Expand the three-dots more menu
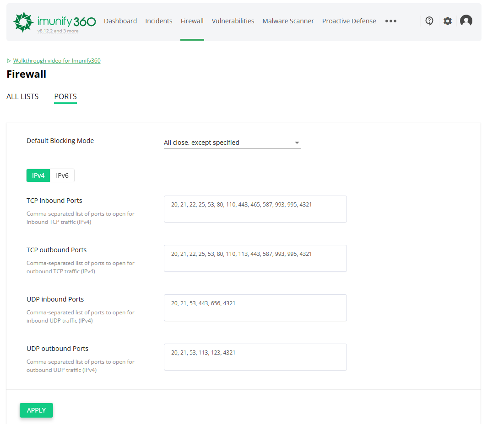Screen dimensions: 487x424 (391, 21)
